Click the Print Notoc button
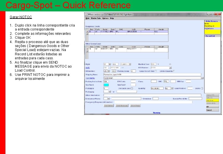This screenshot has width=223, height=154. (x=109, y=106)
